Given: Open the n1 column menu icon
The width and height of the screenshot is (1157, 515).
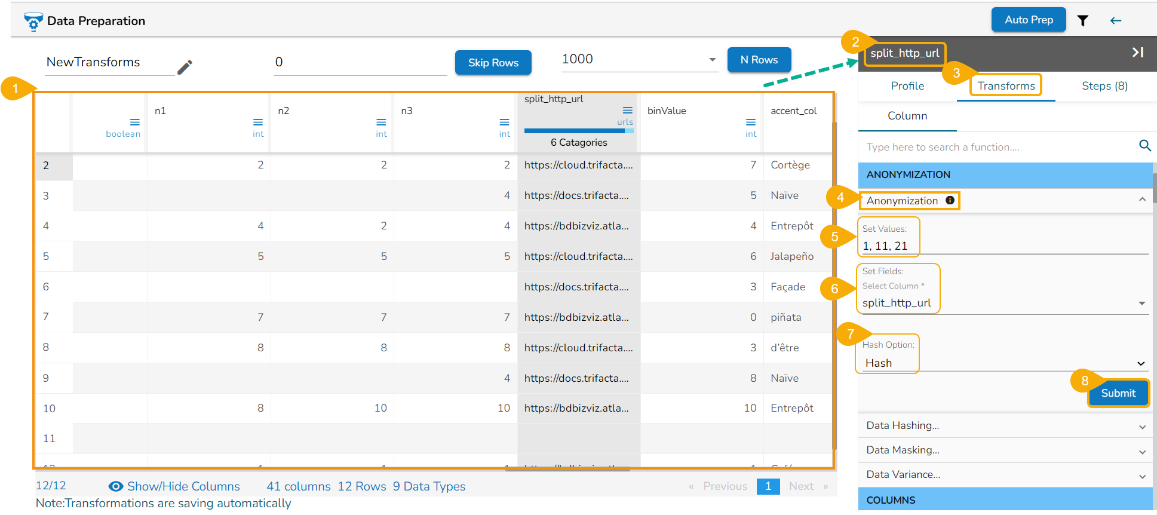Looking at the screenshot, I should click(258, 122).
